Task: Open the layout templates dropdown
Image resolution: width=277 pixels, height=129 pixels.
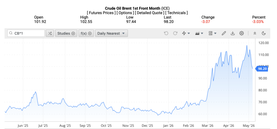Action: (x=213, y=33)
